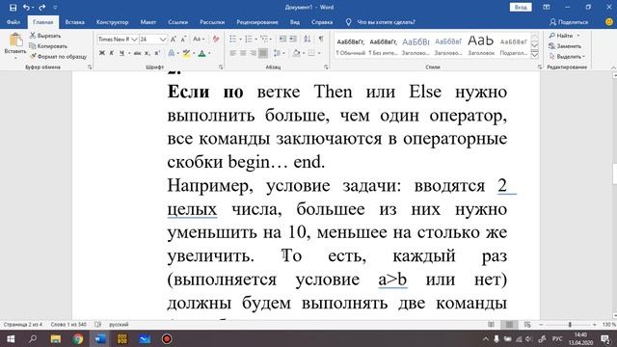This screenshot has width=617, height=347.
Task: Increase the paragraph indent
Action: point(293,39)
